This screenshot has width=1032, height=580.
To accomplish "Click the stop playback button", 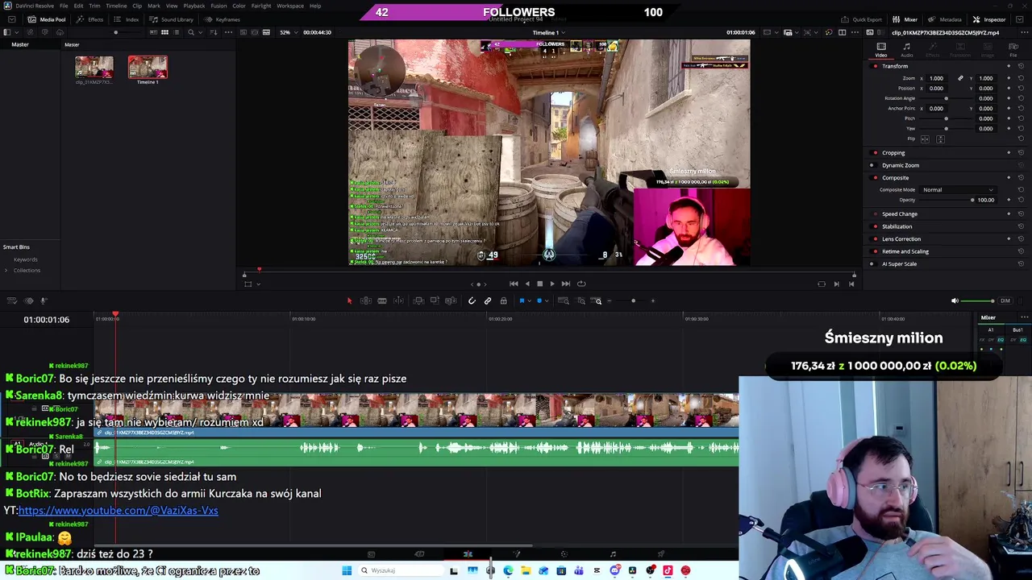I will [x=539, y=284].
